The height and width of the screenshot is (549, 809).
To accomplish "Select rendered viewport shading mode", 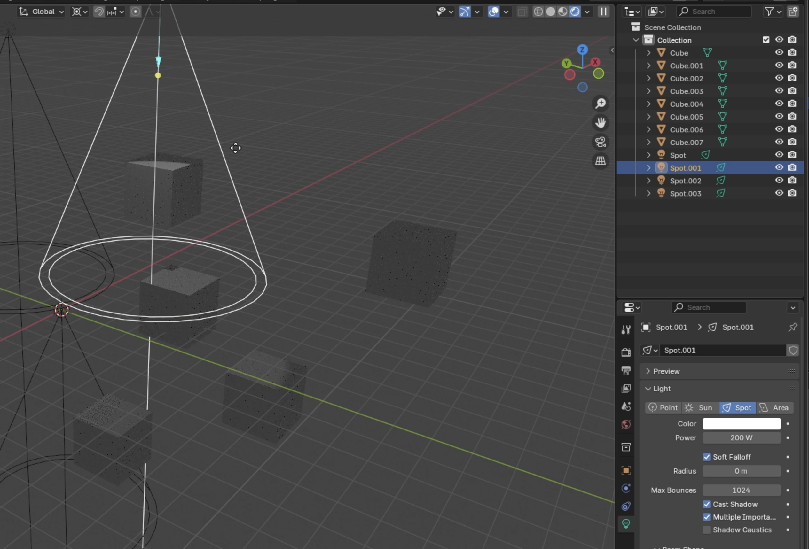I will coord(575,12).
